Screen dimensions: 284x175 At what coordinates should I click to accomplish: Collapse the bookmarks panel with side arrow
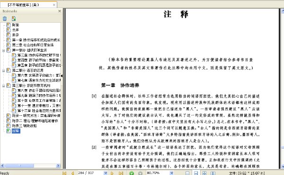pos(62,76)
